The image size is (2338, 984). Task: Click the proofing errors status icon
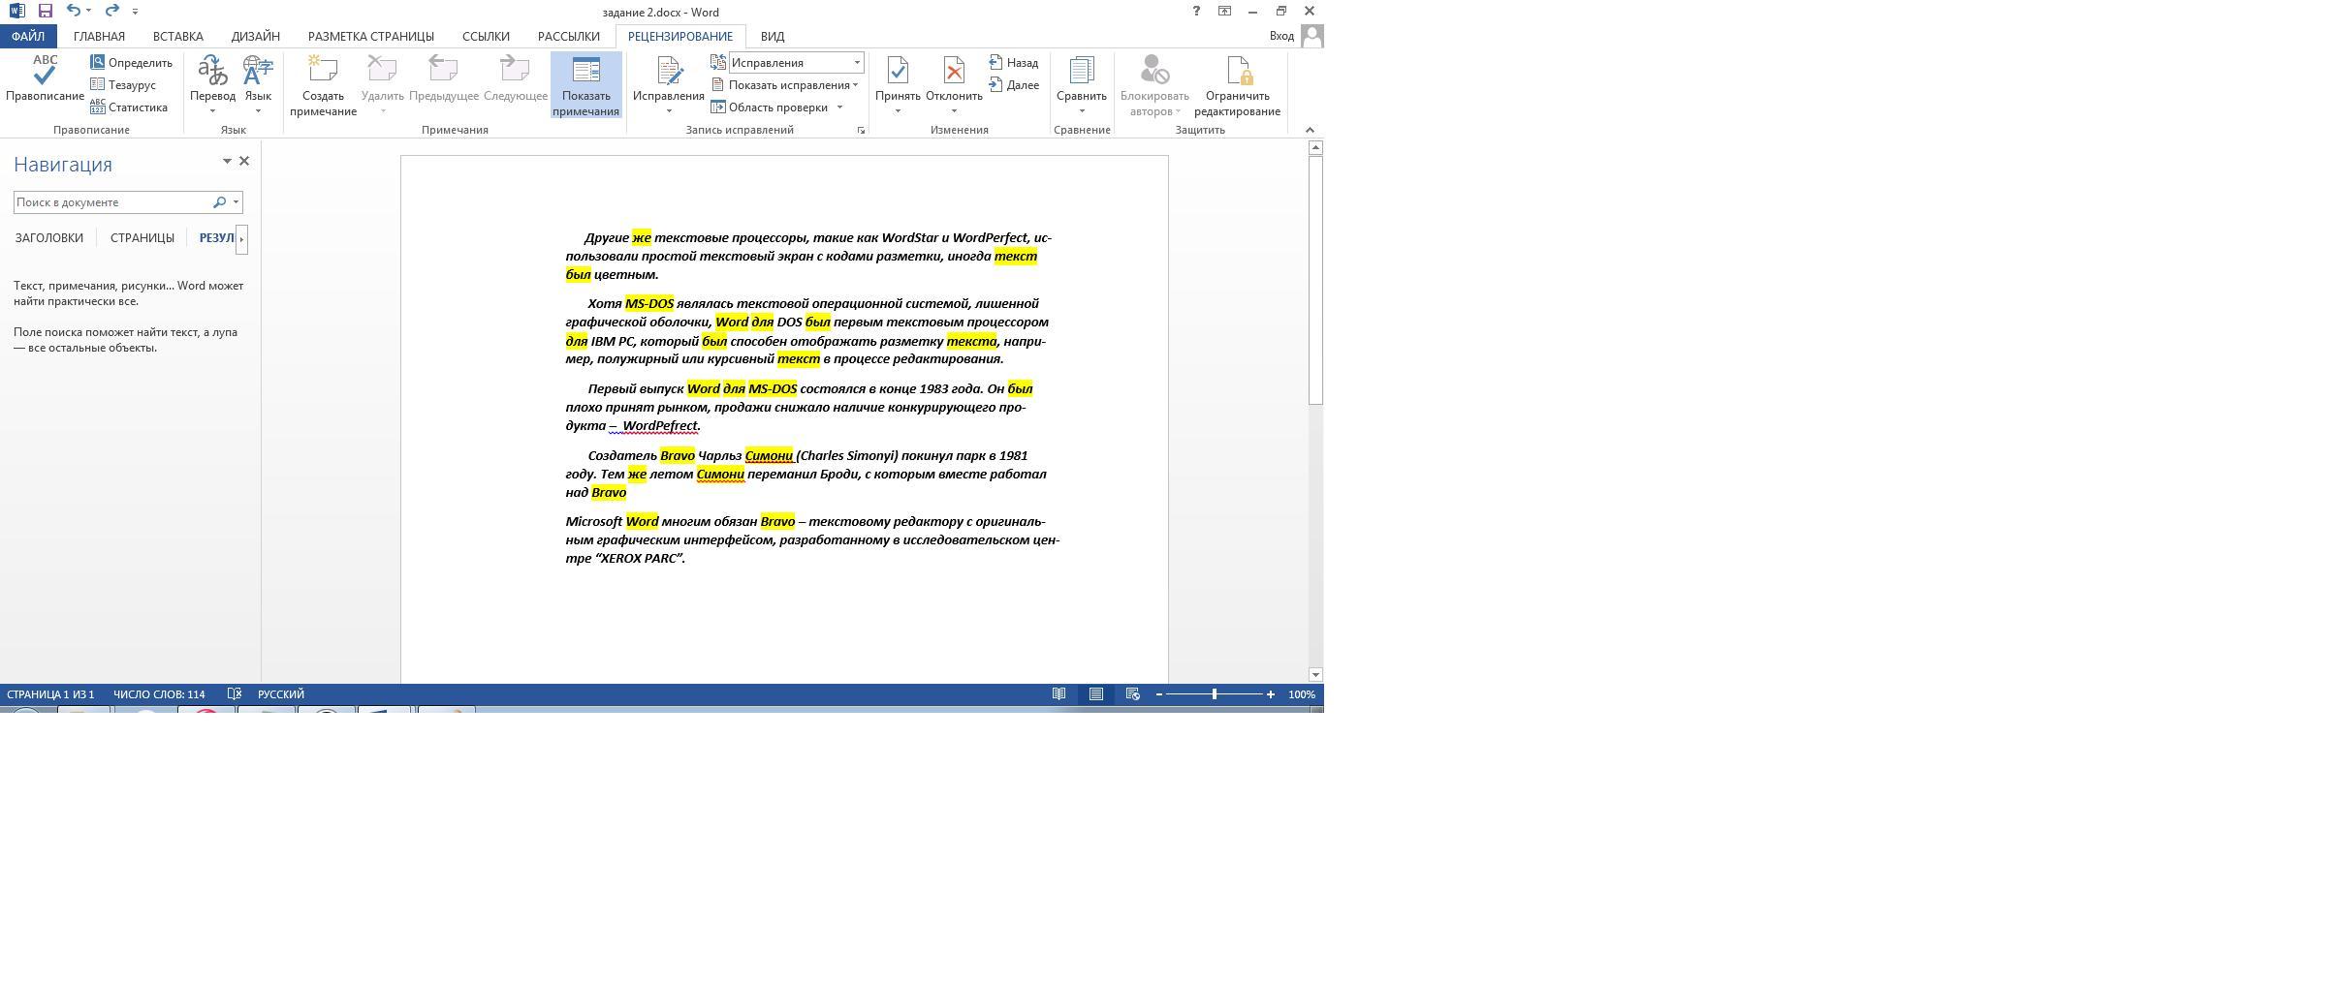[x=234, y=694]
